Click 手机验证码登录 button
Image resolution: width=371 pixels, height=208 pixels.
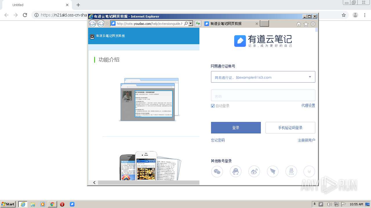tap(290, 128)
